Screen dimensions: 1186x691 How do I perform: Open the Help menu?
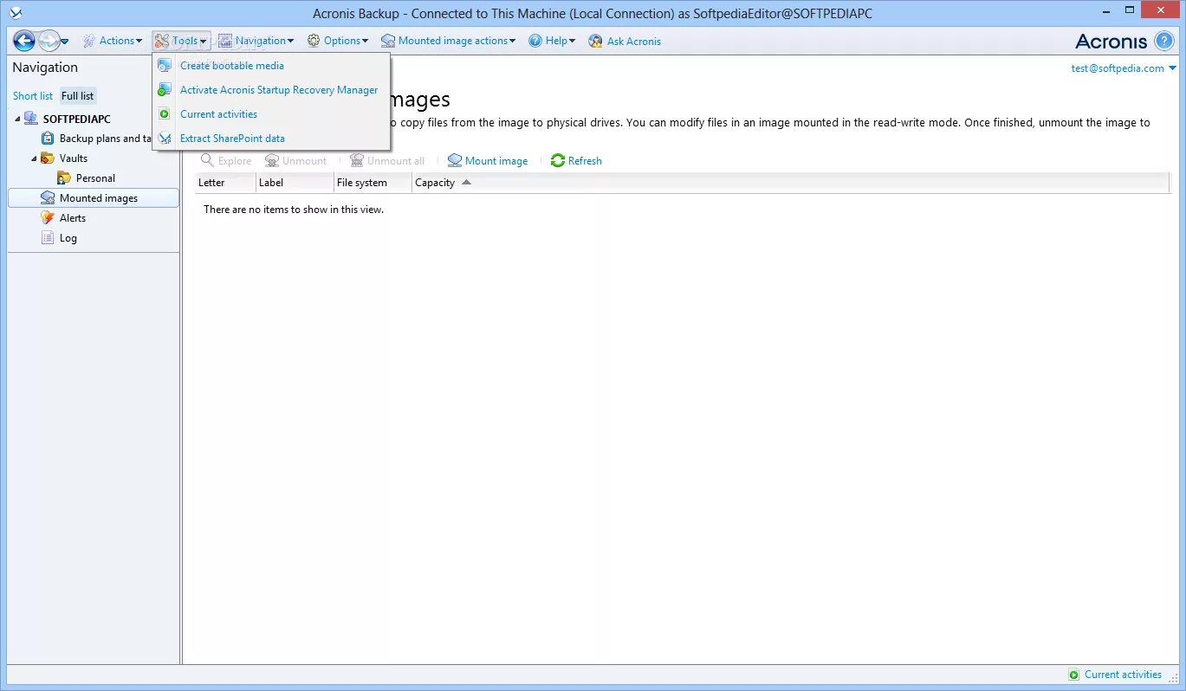point(552,41)
